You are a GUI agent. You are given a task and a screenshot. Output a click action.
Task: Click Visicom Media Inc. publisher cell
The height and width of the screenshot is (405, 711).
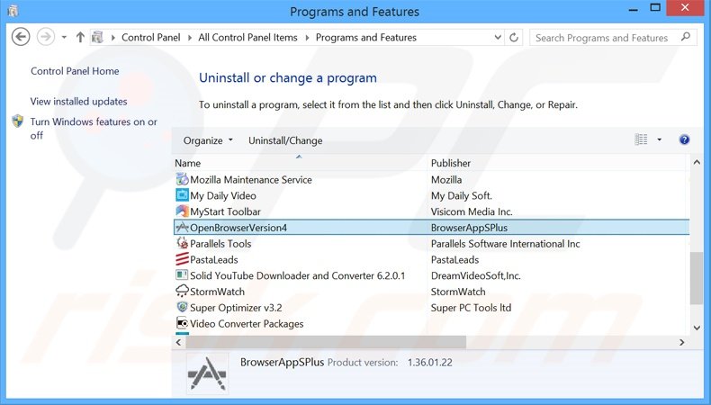pos(472,211)
